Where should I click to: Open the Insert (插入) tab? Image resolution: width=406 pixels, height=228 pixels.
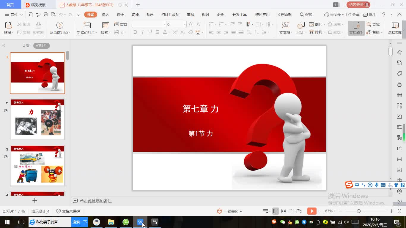tap(106, 15)
